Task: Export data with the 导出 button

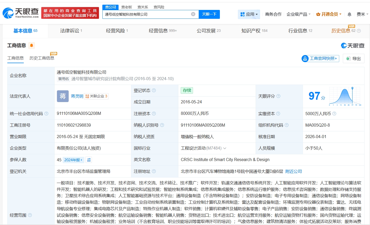Action: pyautogui.click(x=354, y=58)
